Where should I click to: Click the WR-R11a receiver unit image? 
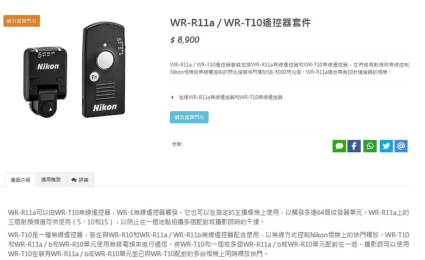point(45,82)
